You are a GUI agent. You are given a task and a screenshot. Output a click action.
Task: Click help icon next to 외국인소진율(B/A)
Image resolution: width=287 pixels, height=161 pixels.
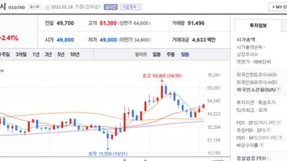pyautogui.click(x=278, y=89)
